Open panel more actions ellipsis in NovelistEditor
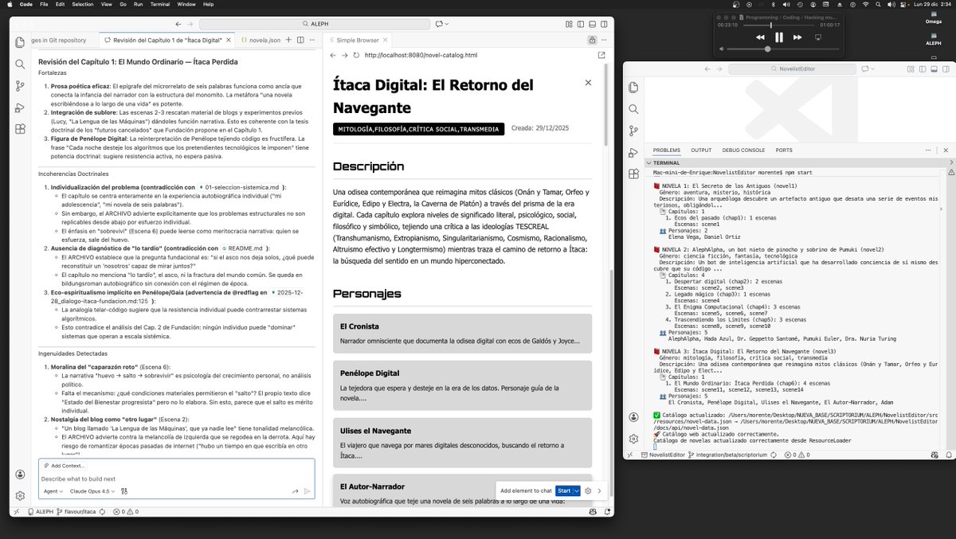 [928, 150]
